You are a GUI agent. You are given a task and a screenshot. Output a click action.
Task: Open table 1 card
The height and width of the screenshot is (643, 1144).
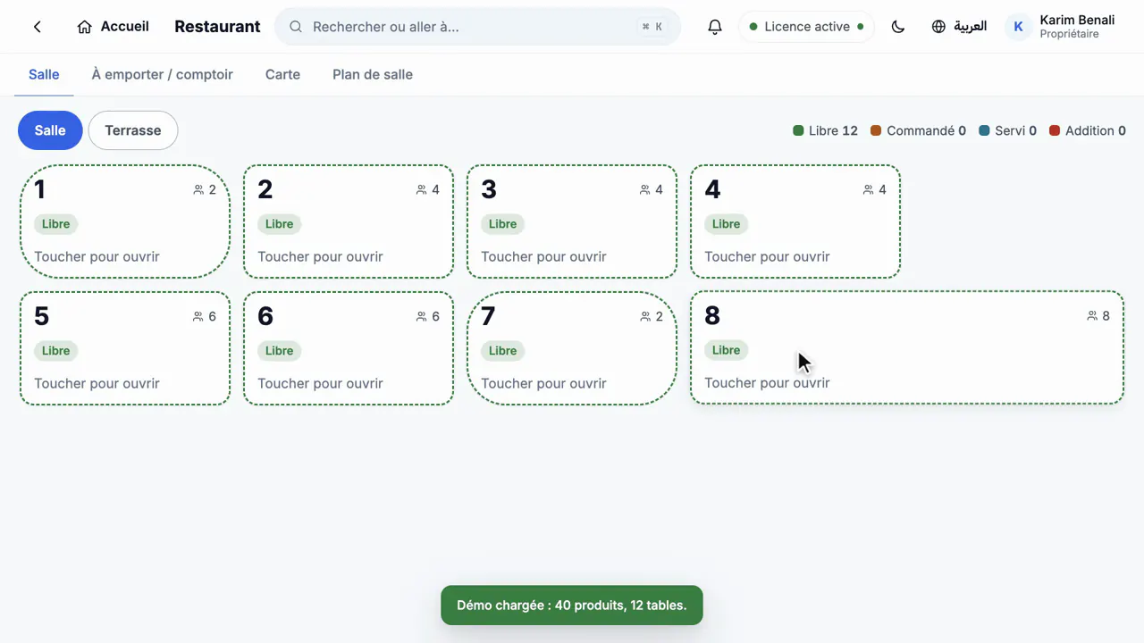click(125, 221)
